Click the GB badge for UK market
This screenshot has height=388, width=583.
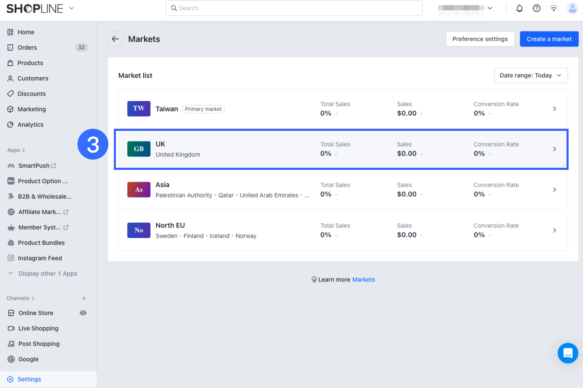pos(139,149)
